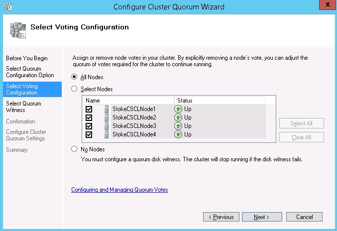Viewport: 337px width, 231px height.
Task: Select the No Nodes radio button
Action: [x=75, y=149]
